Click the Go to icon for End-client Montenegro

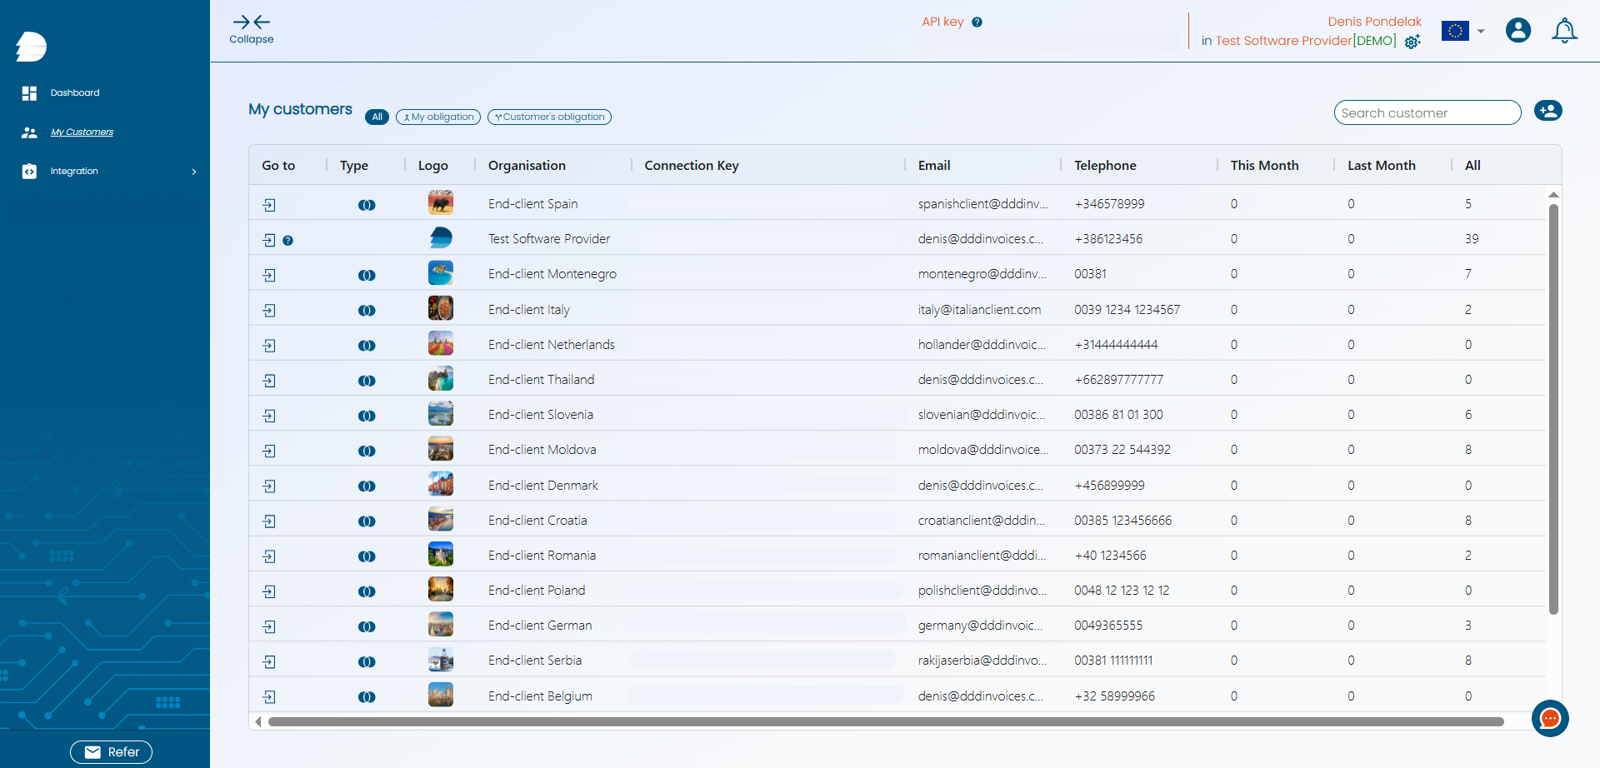point(269,275)
